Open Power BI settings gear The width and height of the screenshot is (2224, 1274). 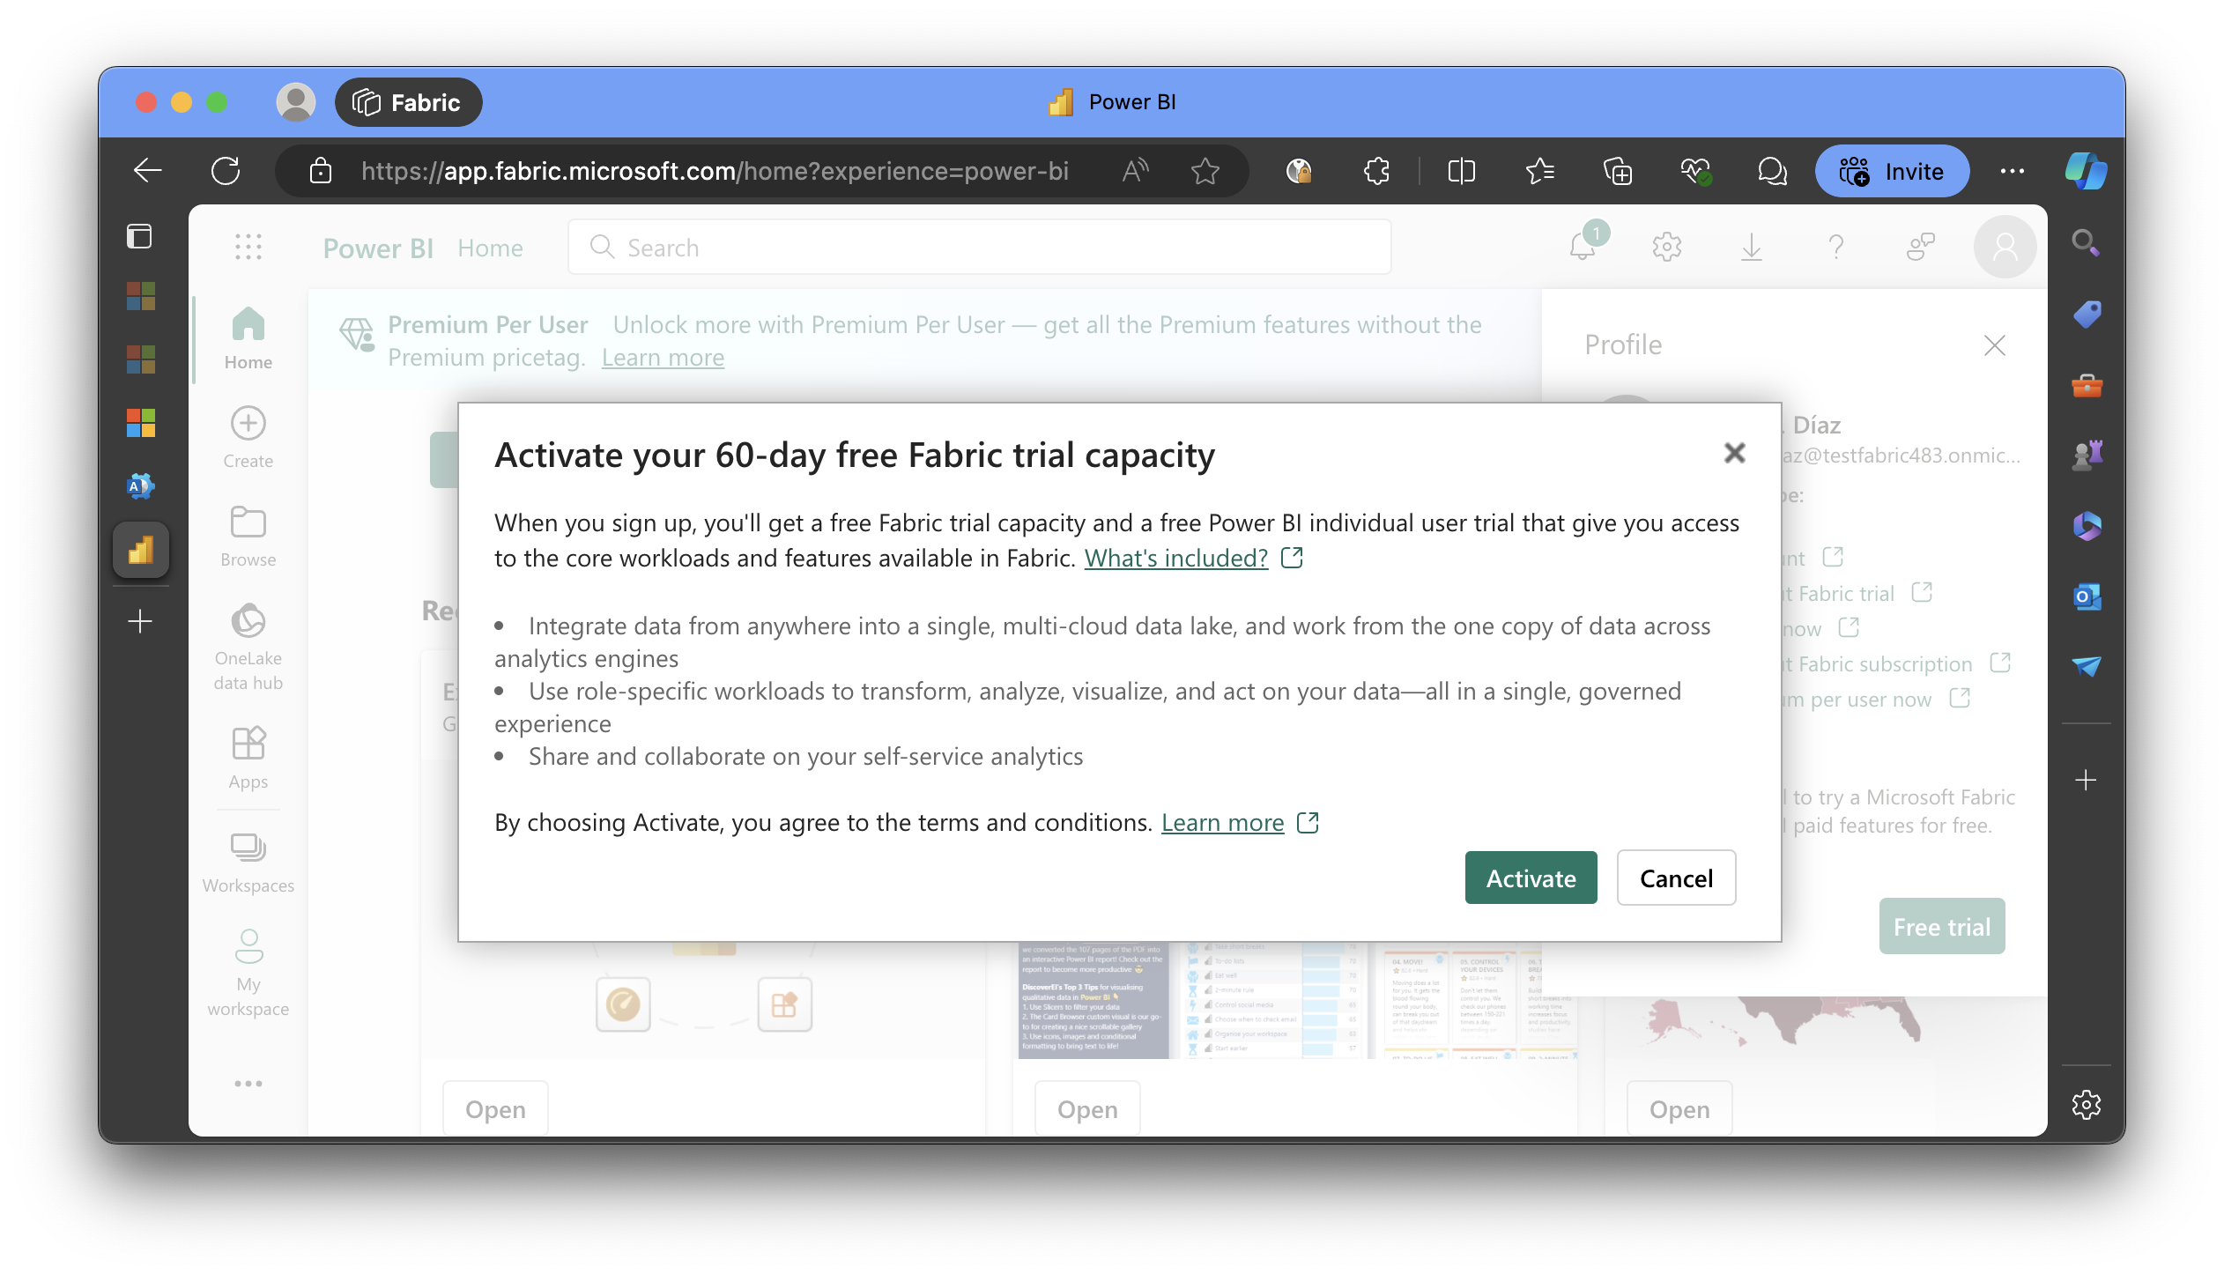coord(1667,247)
